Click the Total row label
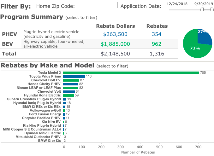The image size is (214, 156). coord(9,54)
